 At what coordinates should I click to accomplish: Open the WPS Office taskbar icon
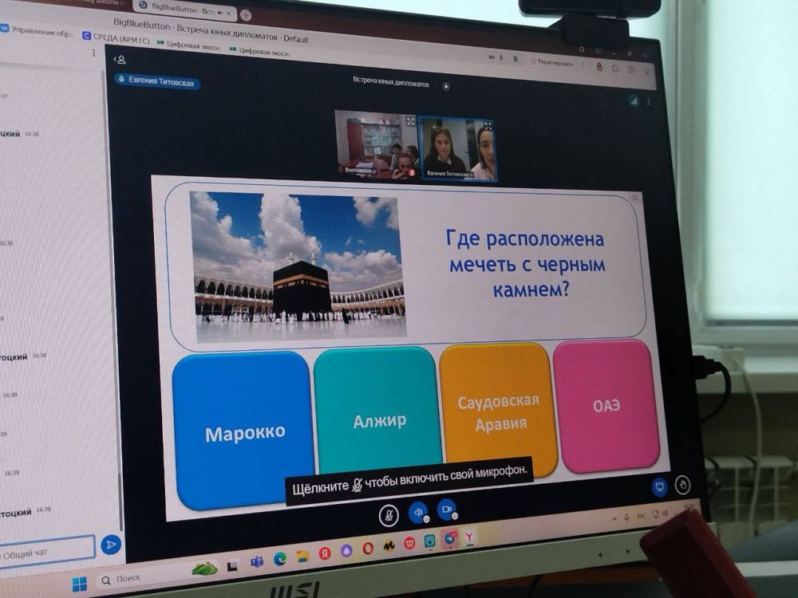409,544
